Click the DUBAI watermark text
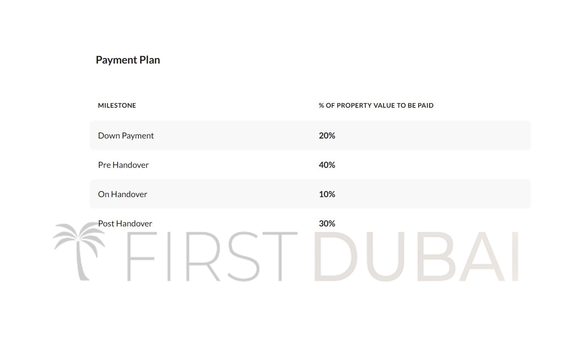583x341 pixels. 416,257
